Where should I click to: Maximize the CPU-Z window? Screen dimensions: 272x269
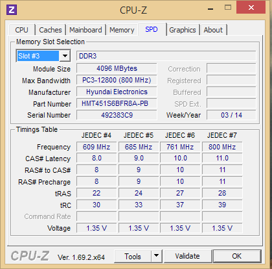pos(228,8)
